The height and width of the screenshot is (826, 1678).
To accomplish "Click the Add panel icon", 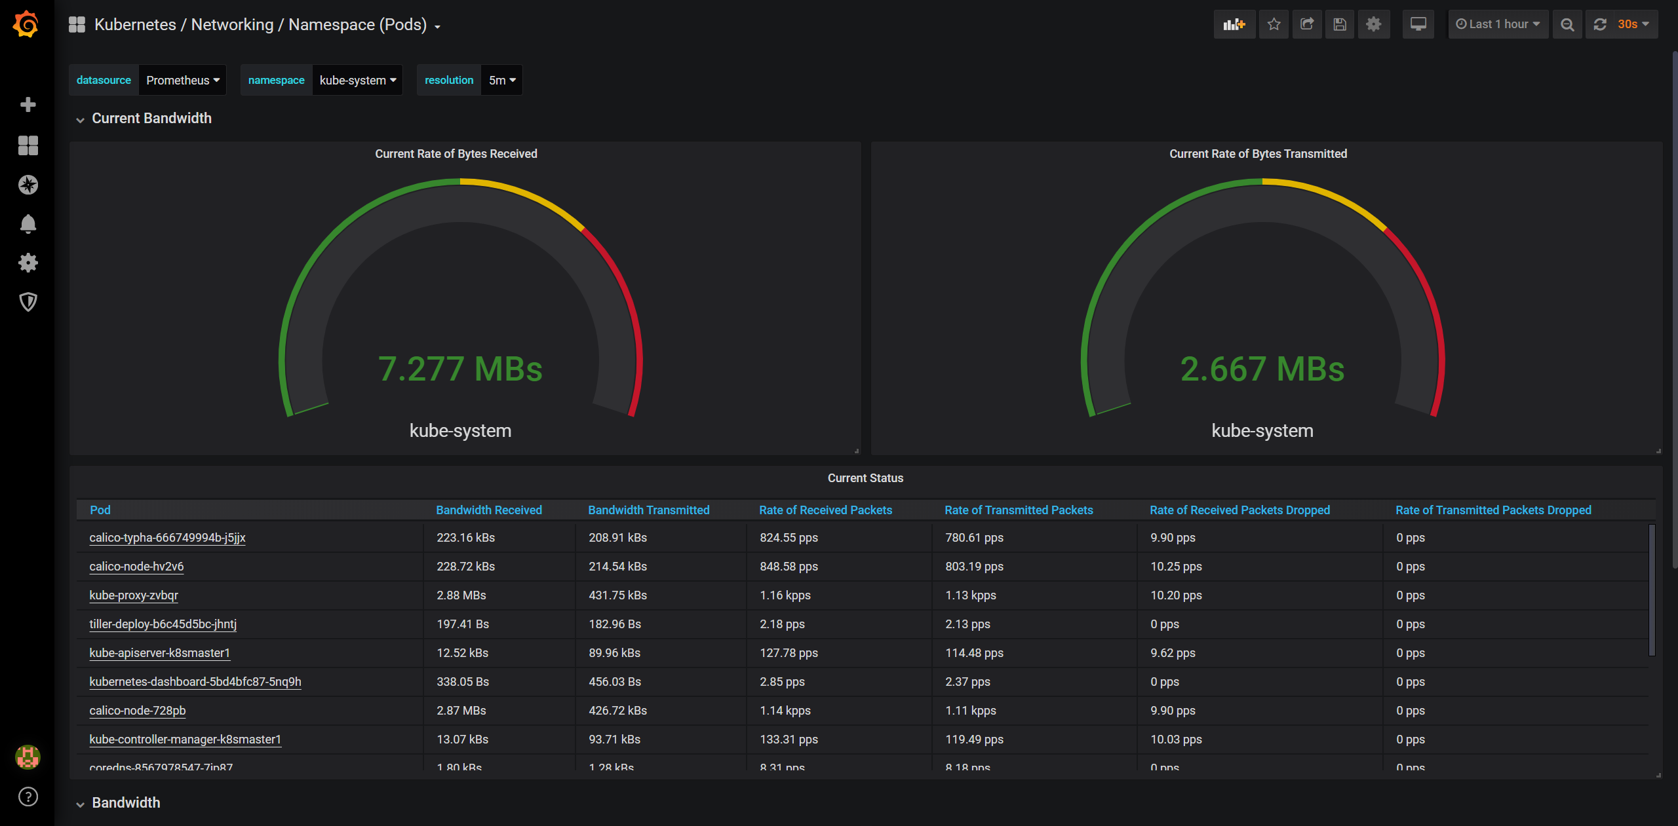I will tap(1234, 24).
